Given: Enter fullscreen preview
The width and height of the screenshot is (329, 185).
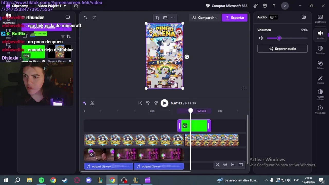Looking at the screenshot, I should 243,88.
